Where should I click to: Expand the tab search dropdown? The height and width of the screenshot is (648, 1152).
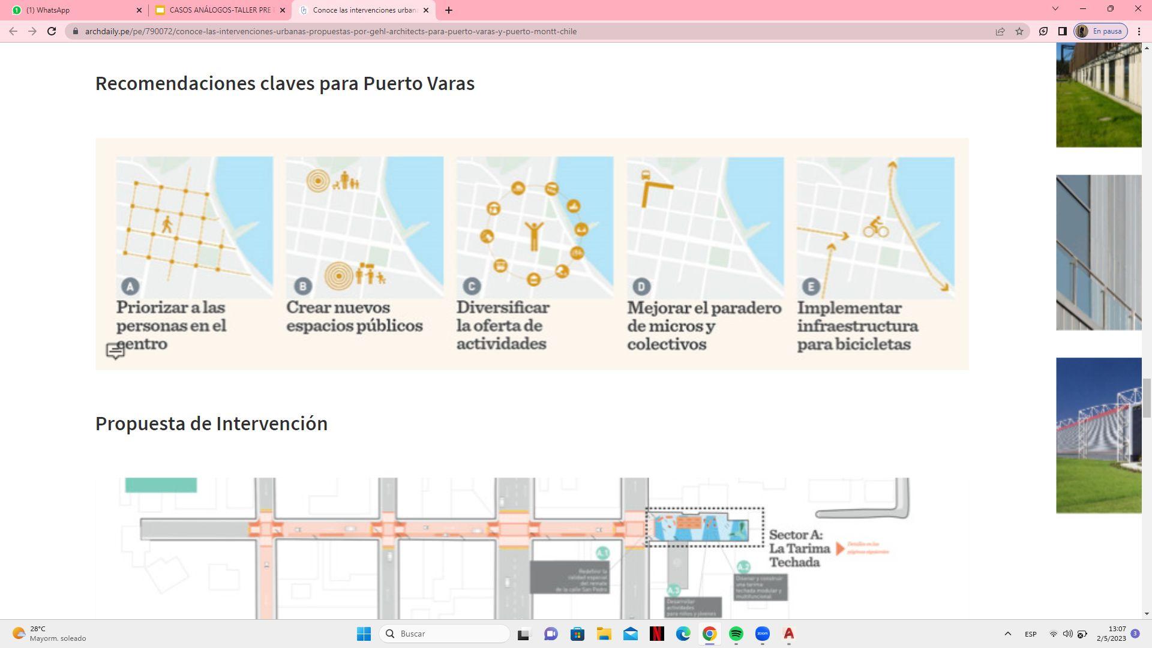coord(1055,8)
